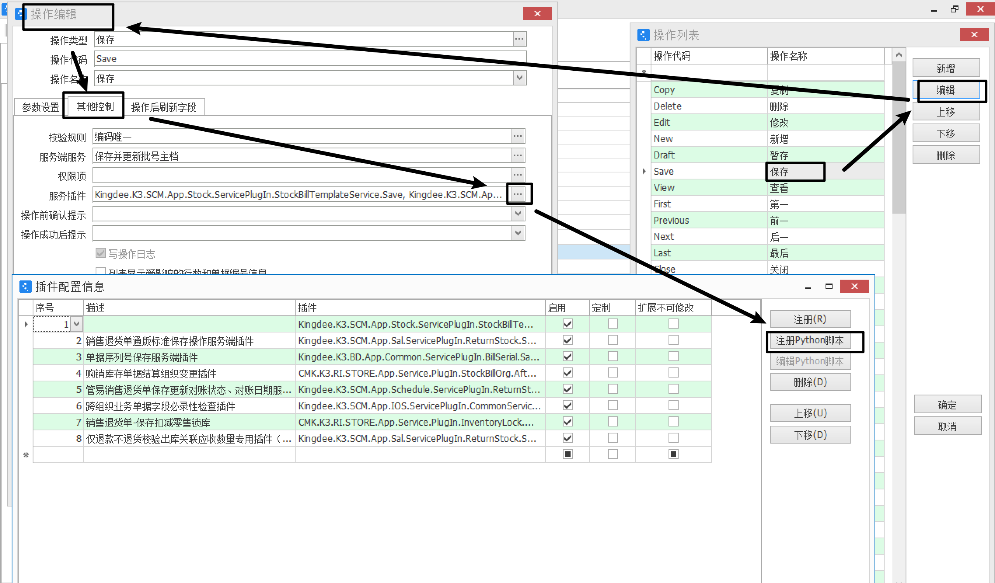Image resolution: width=995 pixels, height=583 pixels.
Task: Click CMK.K3.RI.STORE InventoryLock plugin cell
Action: click(420, 423)
